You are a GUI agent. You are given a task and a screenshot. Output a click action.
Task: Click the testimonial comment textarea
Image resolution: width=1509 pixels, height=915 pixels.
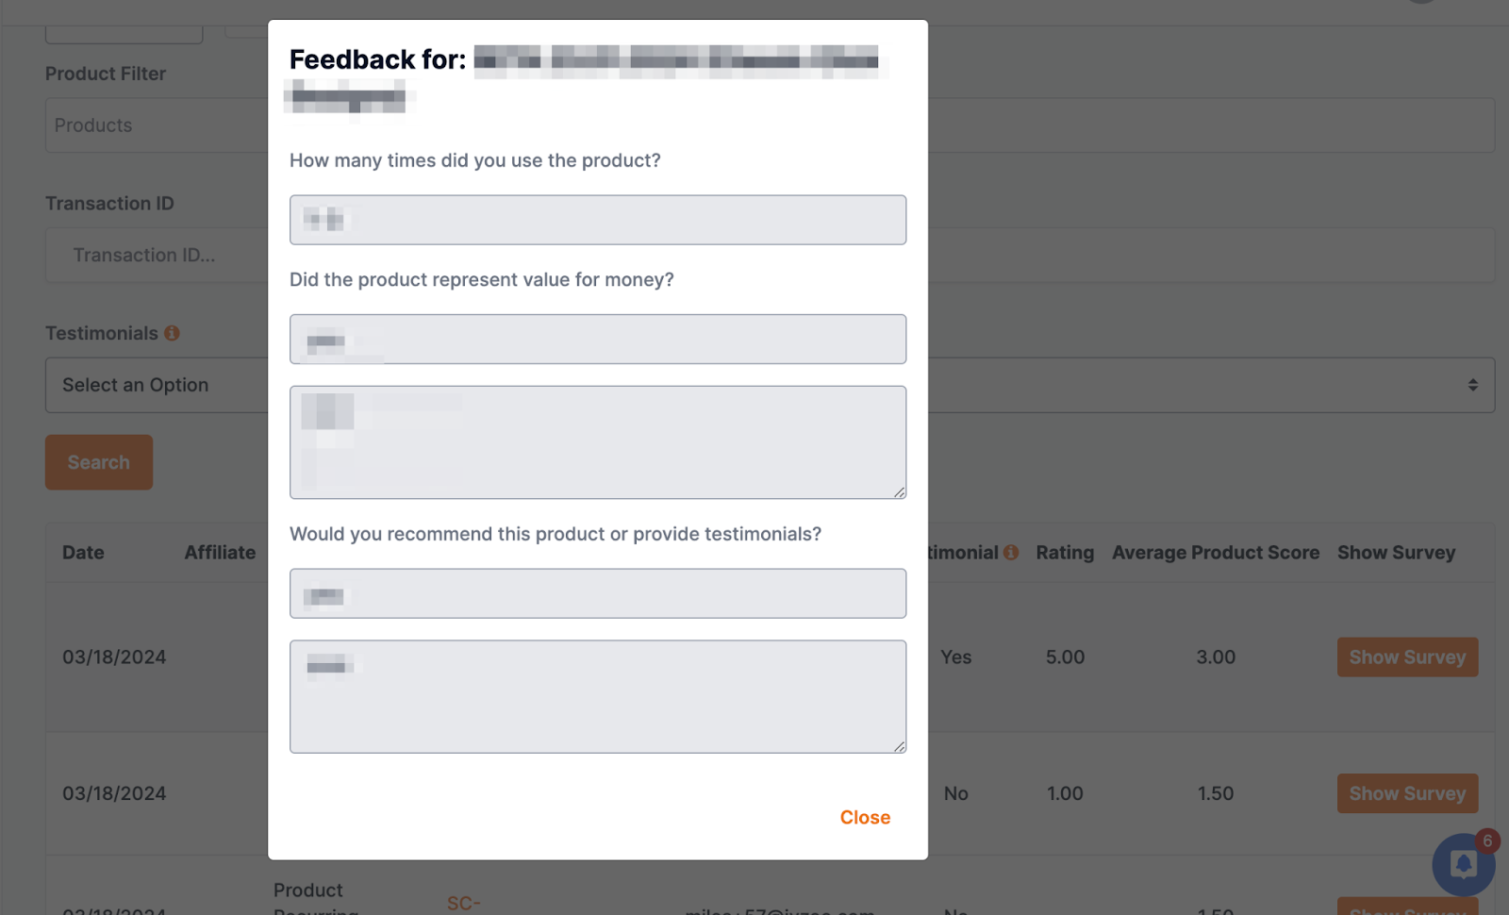598,697
